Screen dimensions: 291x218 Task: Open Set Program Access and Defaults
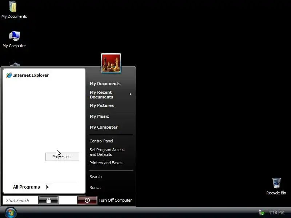[x=107, y=152]
